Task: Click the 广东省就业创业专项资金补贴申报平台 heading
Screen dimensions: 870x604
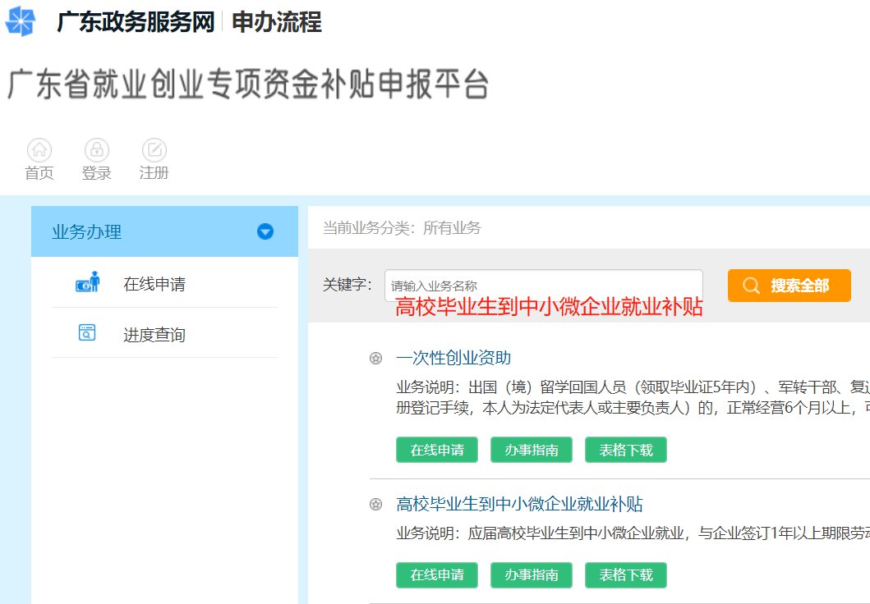Action: tap(248, 85)
